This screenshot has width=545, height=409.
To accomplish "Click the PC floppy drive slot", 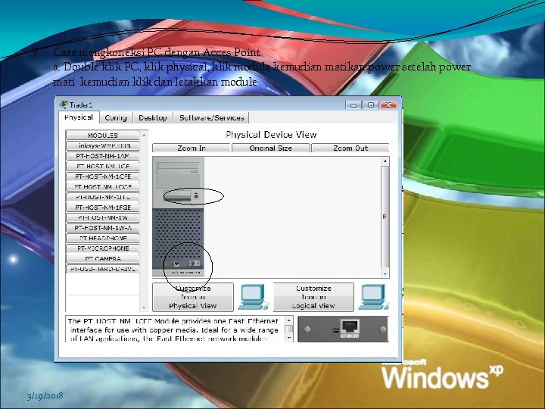I will (178, 196).
